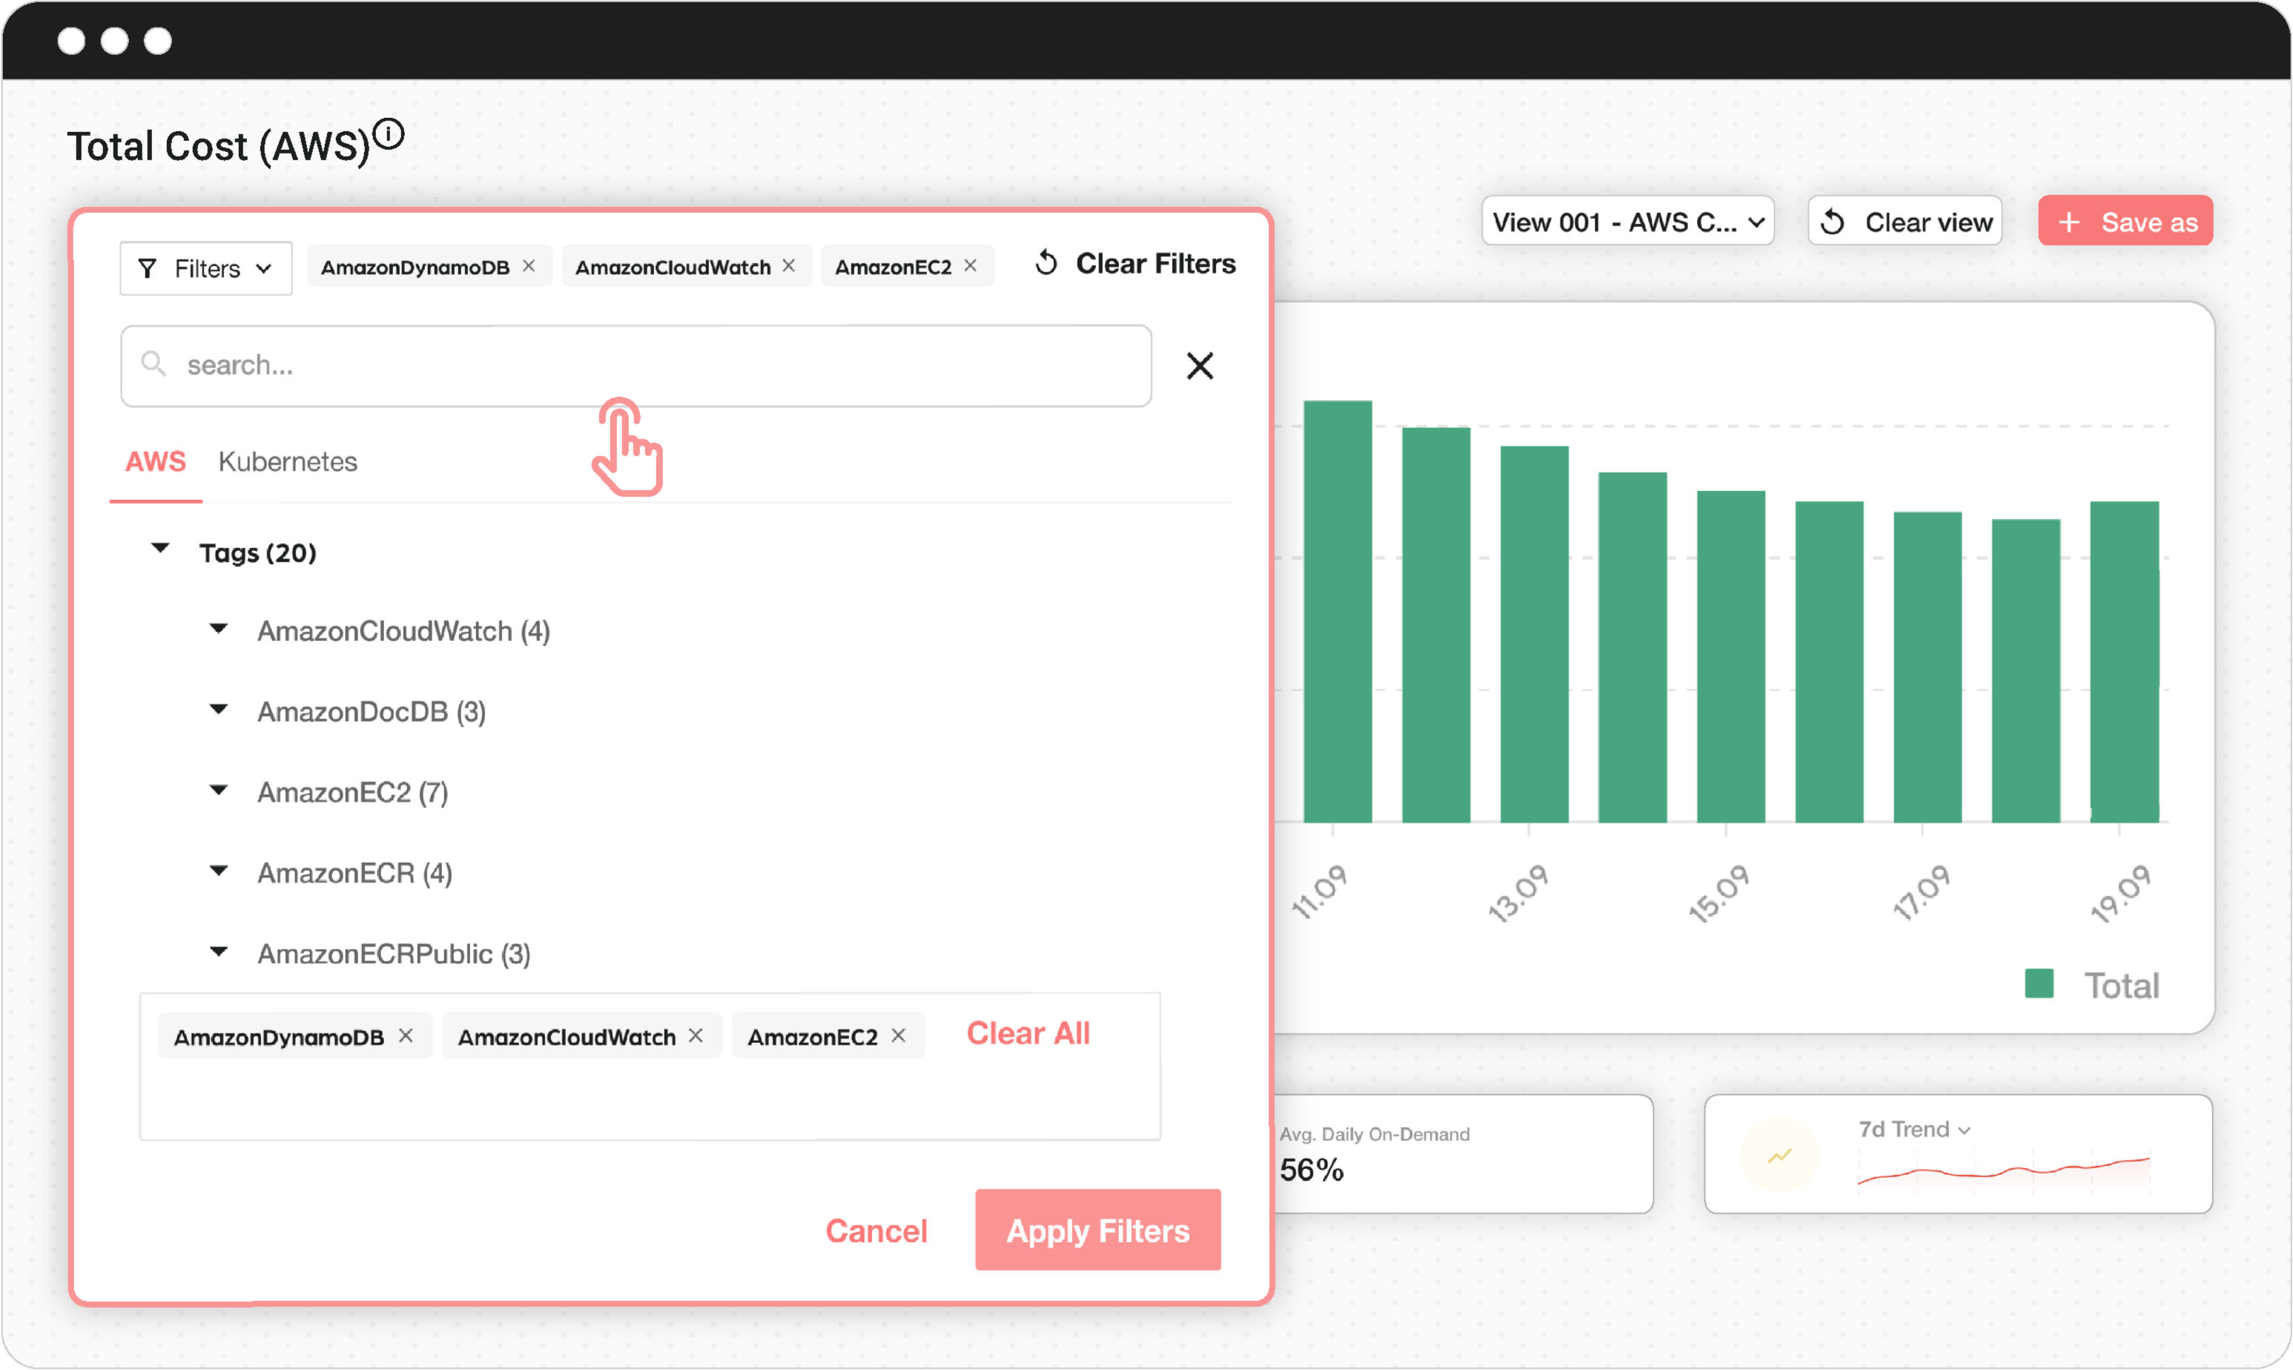The image size is (2293, 1370).
Task: Click the Save as button
Action: (x=2125, y=222)
